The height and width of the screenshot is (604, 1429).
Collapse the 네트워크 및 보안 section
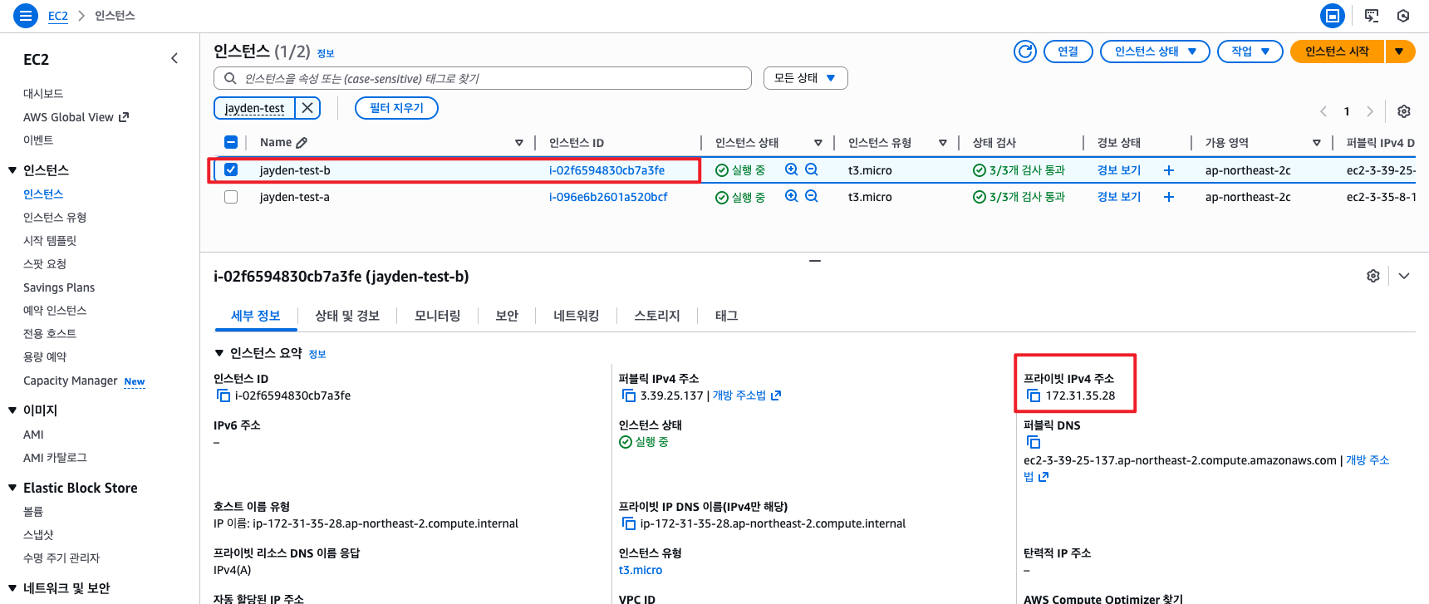pyautogui.click(x=12, y=588)
